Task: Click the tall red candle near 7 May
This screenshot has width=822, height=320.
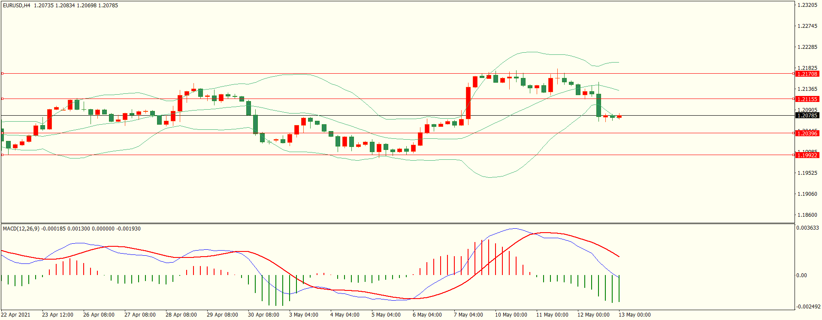Action: [468, 103]
